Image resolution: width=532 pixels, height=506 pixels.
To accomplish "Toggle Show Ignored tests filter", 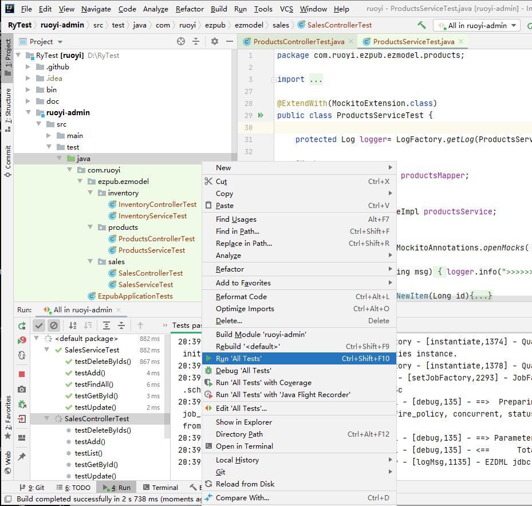I will [54, 325].
